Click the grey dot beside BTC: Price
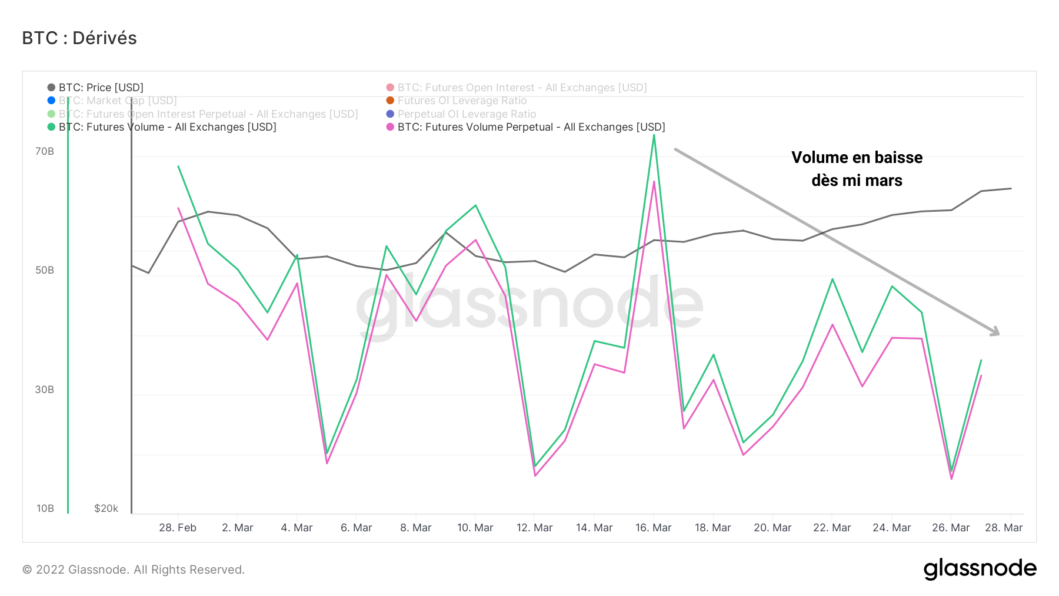 51,88
